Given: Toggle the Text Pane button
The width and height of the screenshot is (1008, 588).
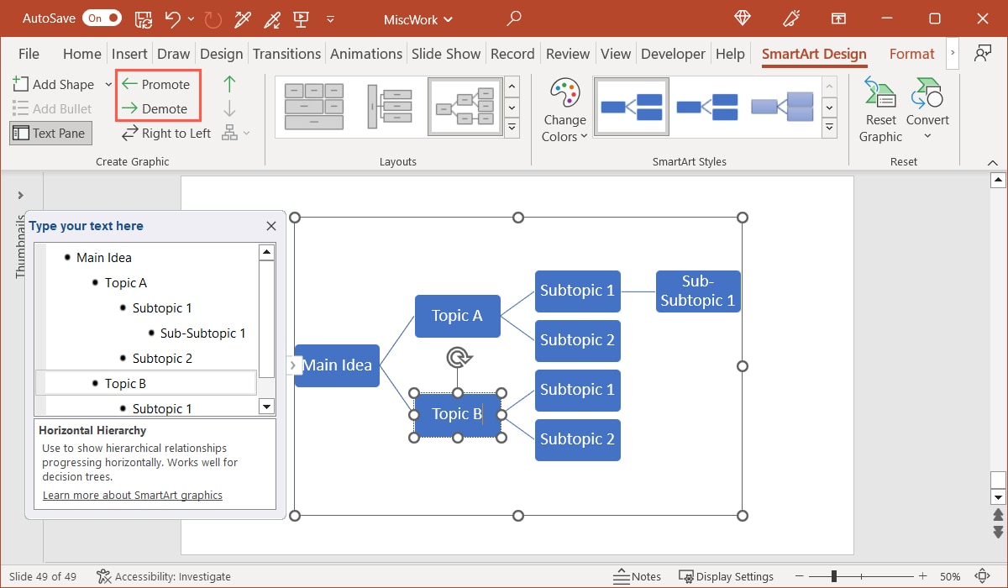Looking at the screenshot, I should click(x=50, y=133).
